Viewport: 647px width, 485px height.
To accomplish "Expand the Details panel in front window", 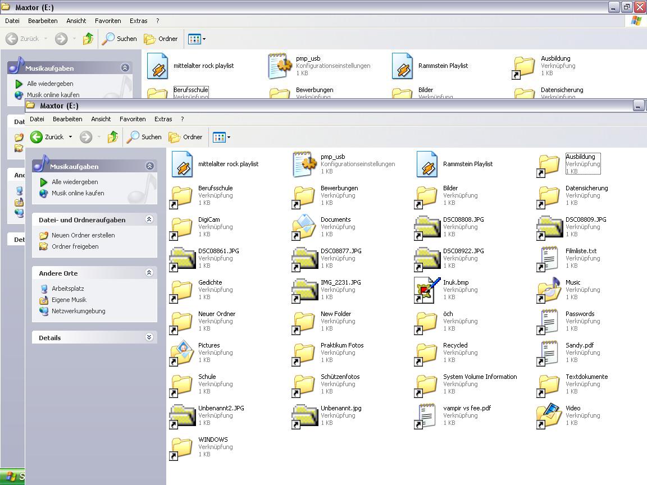I will pos(149,337).
